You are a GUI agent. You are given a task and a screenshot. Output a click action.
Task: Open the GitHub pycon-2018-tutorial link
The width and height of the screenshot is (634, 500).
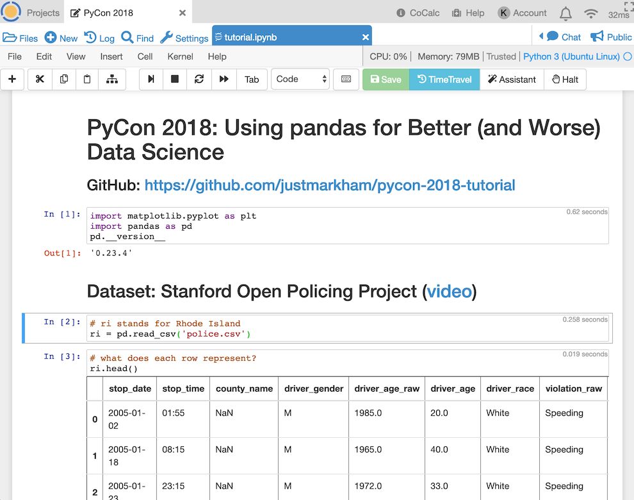330,185
